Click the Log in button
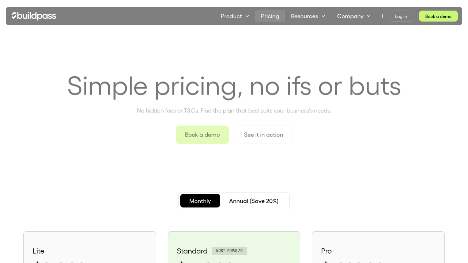Image resolution: width=468 pixels, height=263 pixels. [401, 16]
